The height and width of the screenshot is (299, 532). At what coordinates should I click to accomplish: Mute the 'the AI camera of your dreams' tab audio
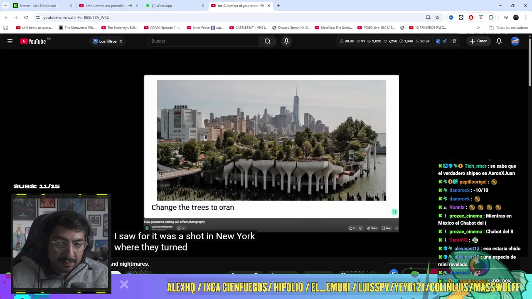(262, 6)
